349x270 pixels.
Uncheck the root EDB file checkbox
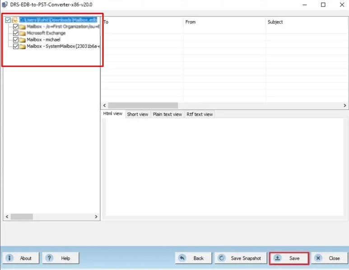click(8, 20)
